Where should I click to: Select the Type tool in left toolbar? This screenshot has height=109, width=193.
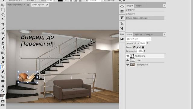[3, 67]
